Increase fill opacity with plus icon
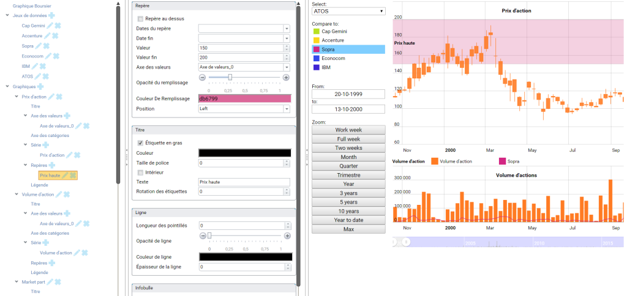627x296 pixels. [x=287, y=78]
